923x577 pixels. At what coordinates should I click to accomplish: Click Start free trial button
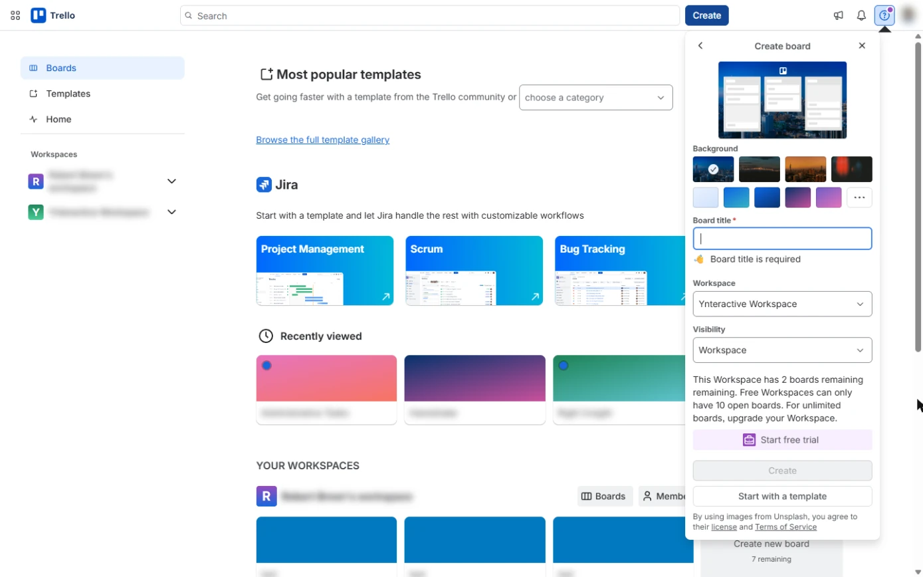coord(782,440)
